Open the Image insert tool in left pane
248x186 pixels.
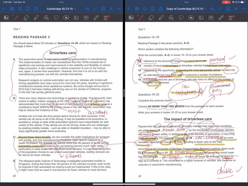76,17
